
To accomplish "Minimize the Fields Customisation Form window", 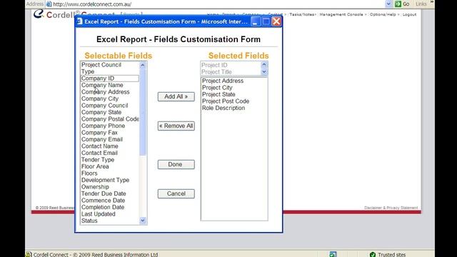I will click(256, 21).
